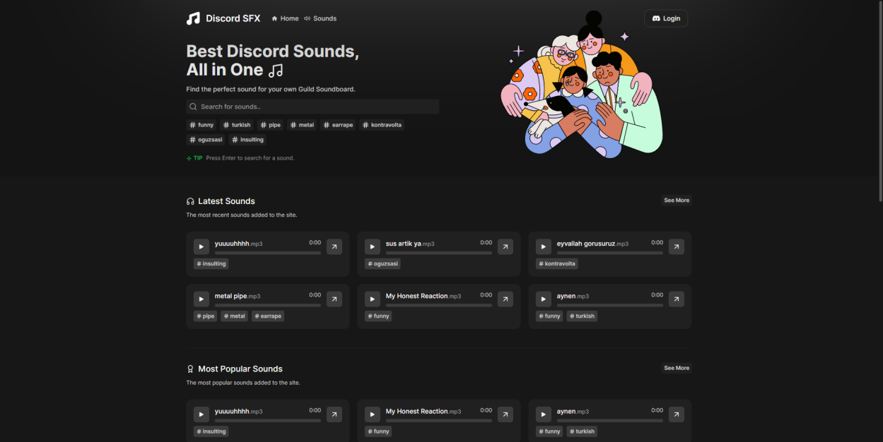The width and height of the screenshot is (883, 442).
Task: Seek on Most Popular aynen.mp3 progress bar
Action: point(610,421)
